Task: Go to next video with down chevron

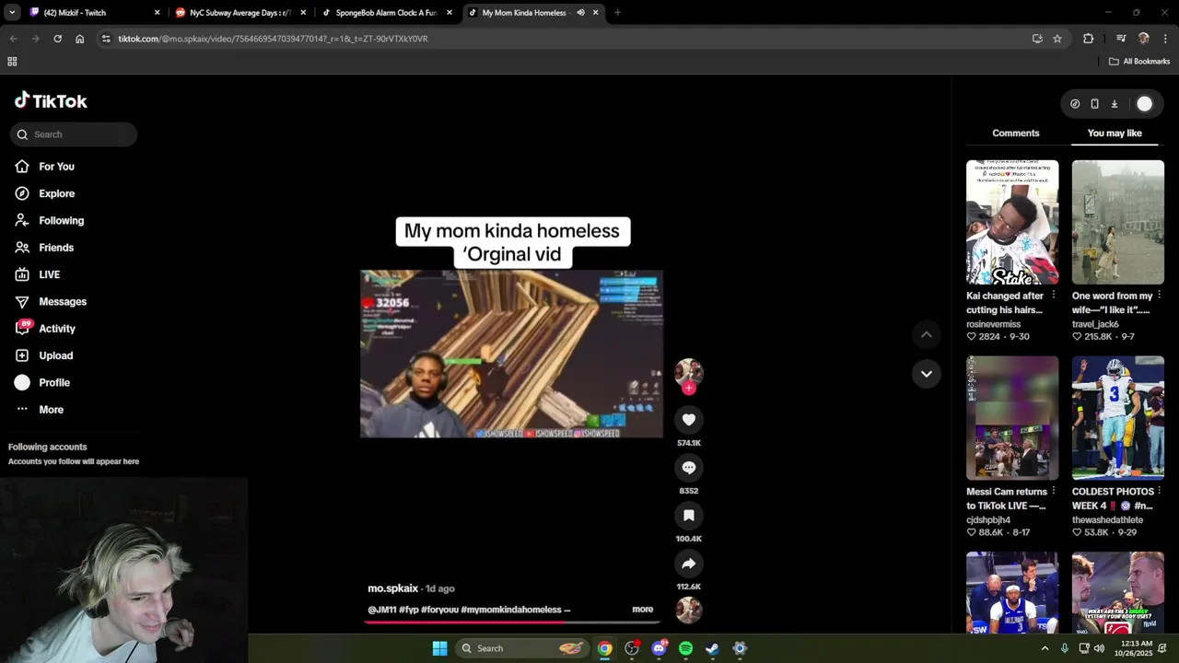Action: [927, 374]
